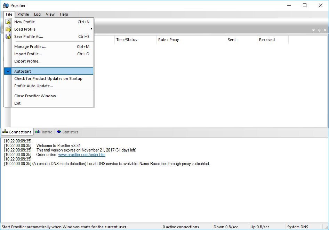Click the Connections tab network icon
The height and width of the screenshot is (230, 329).
(5, 132)
